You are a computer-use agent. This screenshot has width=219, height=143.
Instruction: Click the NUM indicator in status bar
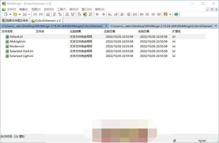(202, 141)
